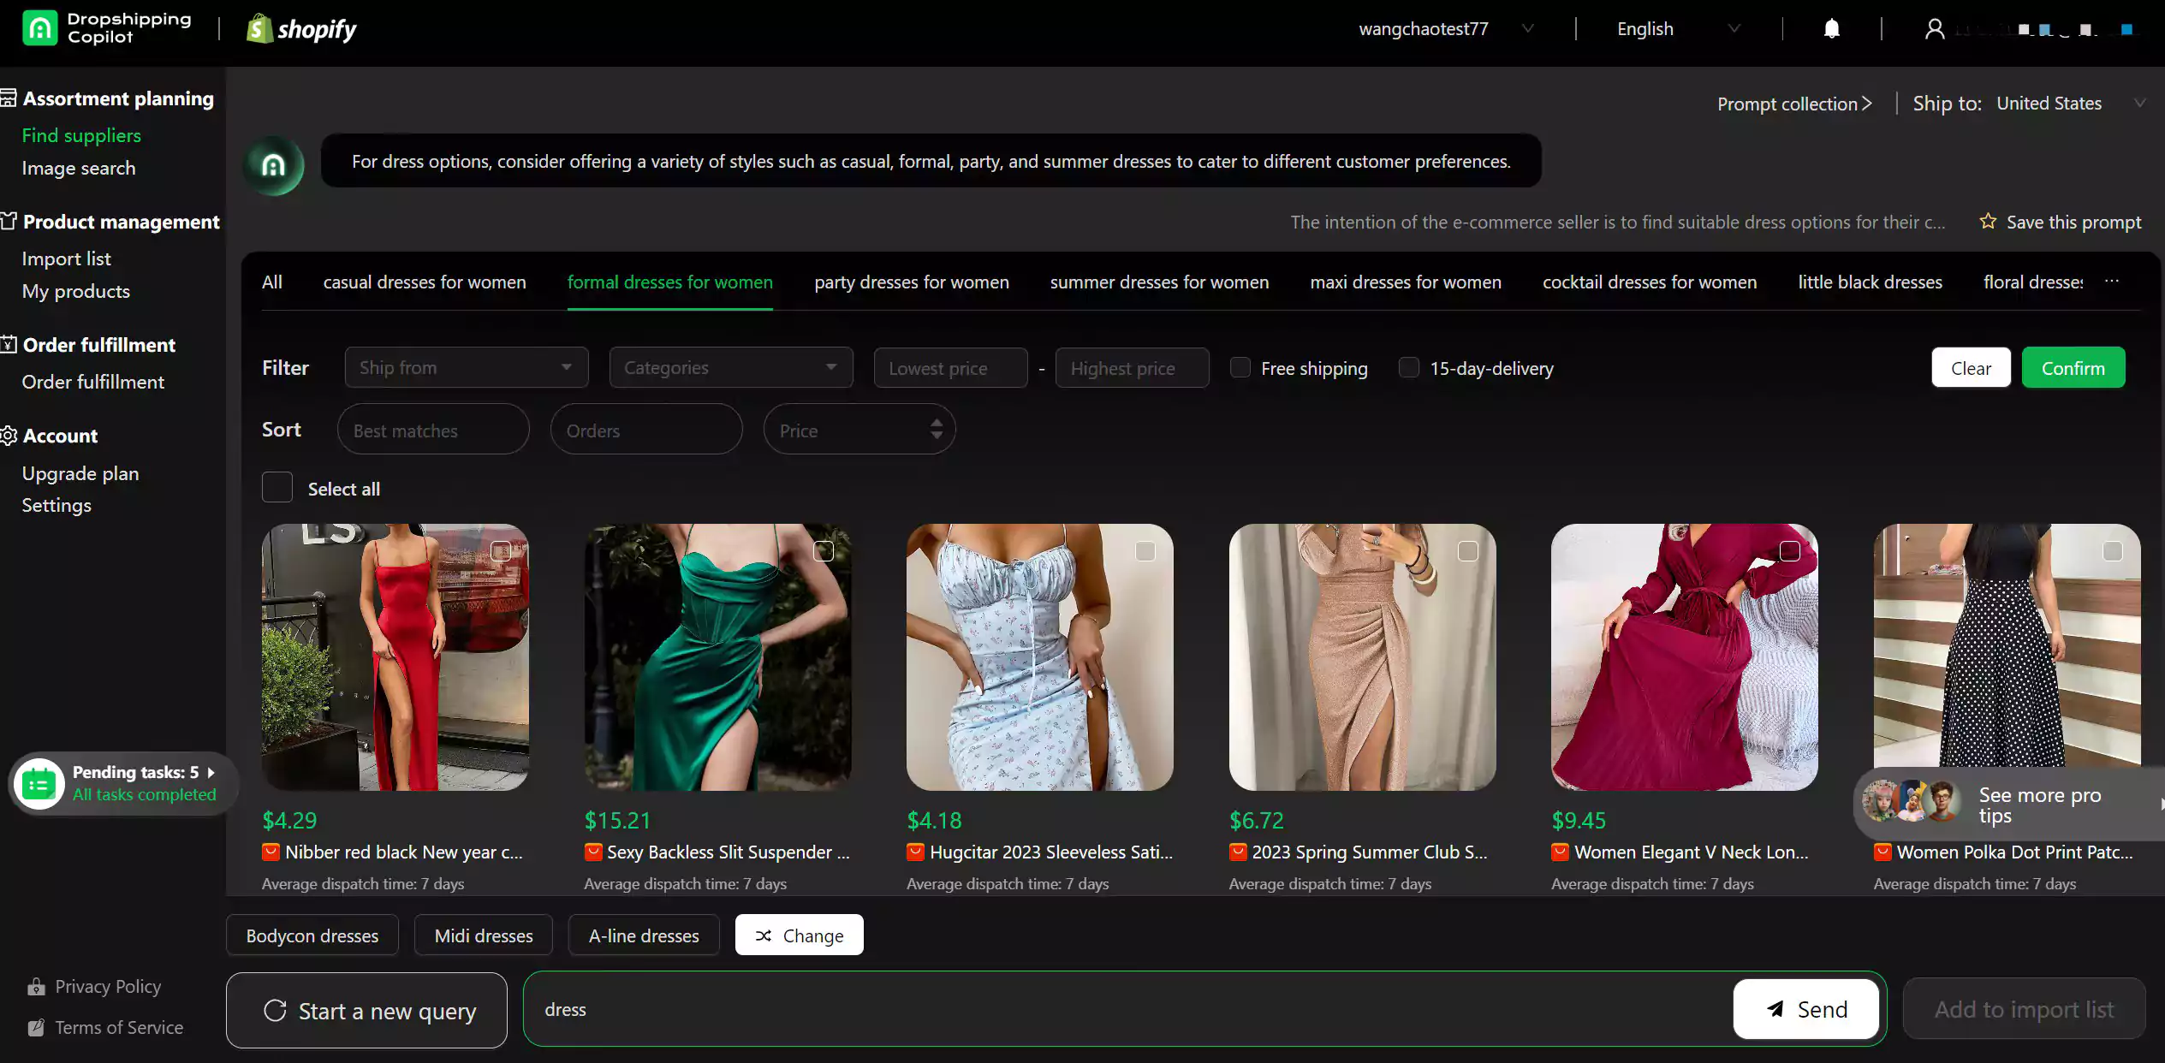
Task: Click the Account gear icon
Action: pyautogui.click(x=9, y=436)
